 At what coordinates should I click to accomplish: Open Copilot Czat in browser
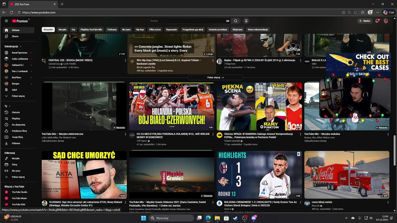point(389,12)
